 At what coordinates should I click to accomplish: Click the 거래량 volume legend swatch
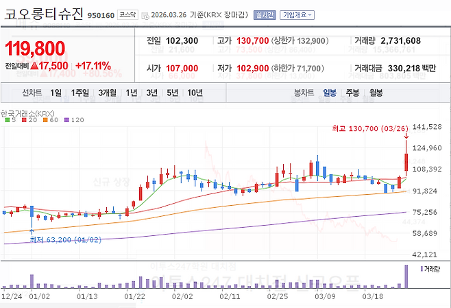pos(422,269)
